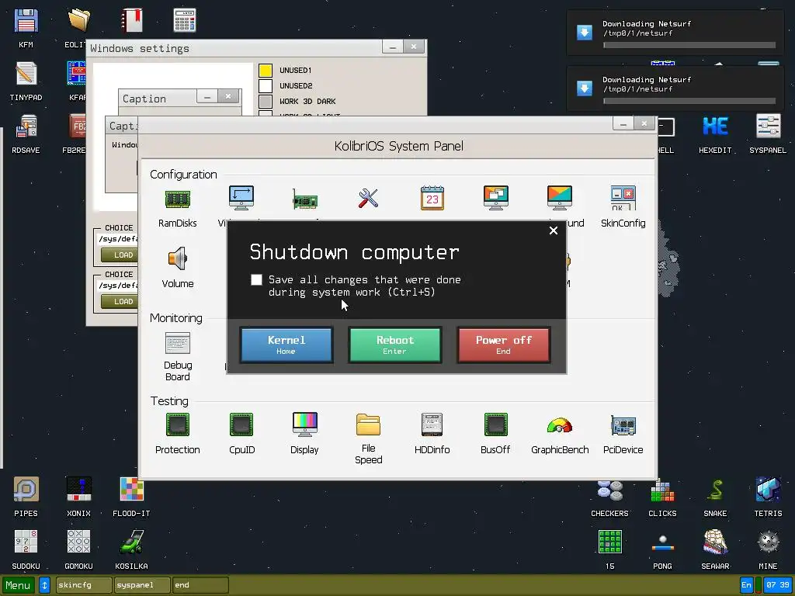Launch the calculator desktop icon
Screen dimensions: 795x596
(x=185, y=20)
